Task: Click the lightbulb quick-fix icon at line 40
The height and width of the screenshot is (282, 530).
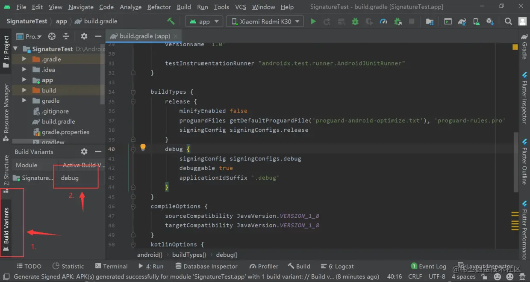Action: (143, 148)
